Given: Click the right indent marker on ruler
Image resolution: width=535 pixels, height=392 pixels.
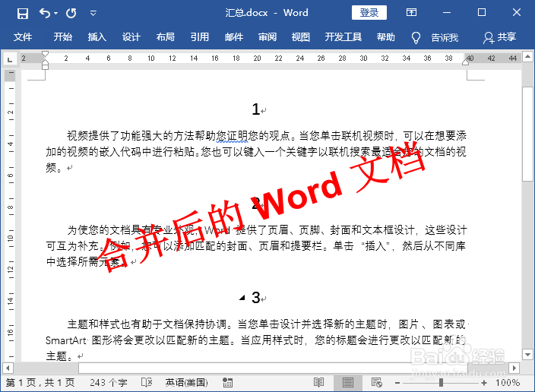Looking at the screenshot, I should pyautogui.click(x=466, y=62).
